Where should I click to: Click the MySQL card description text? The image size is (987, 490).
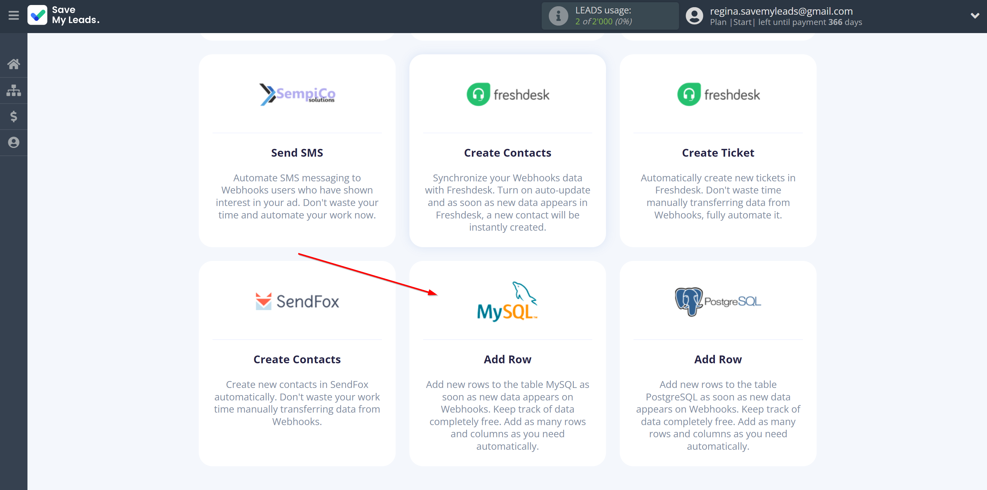(507, 415)
